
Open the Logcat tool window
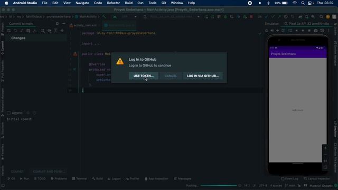[114, 179]
